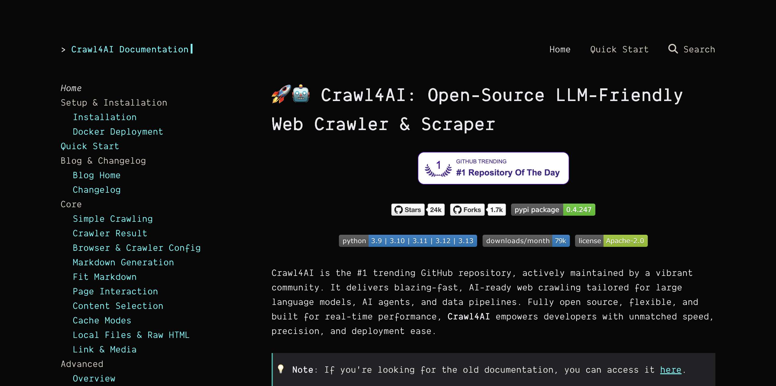Open Browser & Crawler Config docs
The height and width of the screenshot is (386, 776).
137,248
